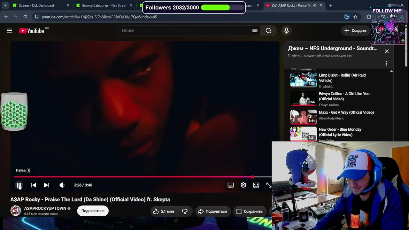Click the youtube.com URL in the address bar
Screen dimensions: 409x230
coord(99,17)
